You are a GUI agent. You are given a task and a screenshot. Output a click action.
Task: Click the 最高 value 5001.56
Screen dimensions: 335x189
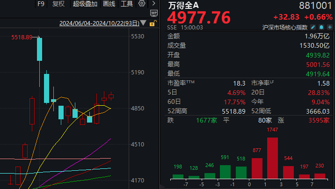coord(318,65)
